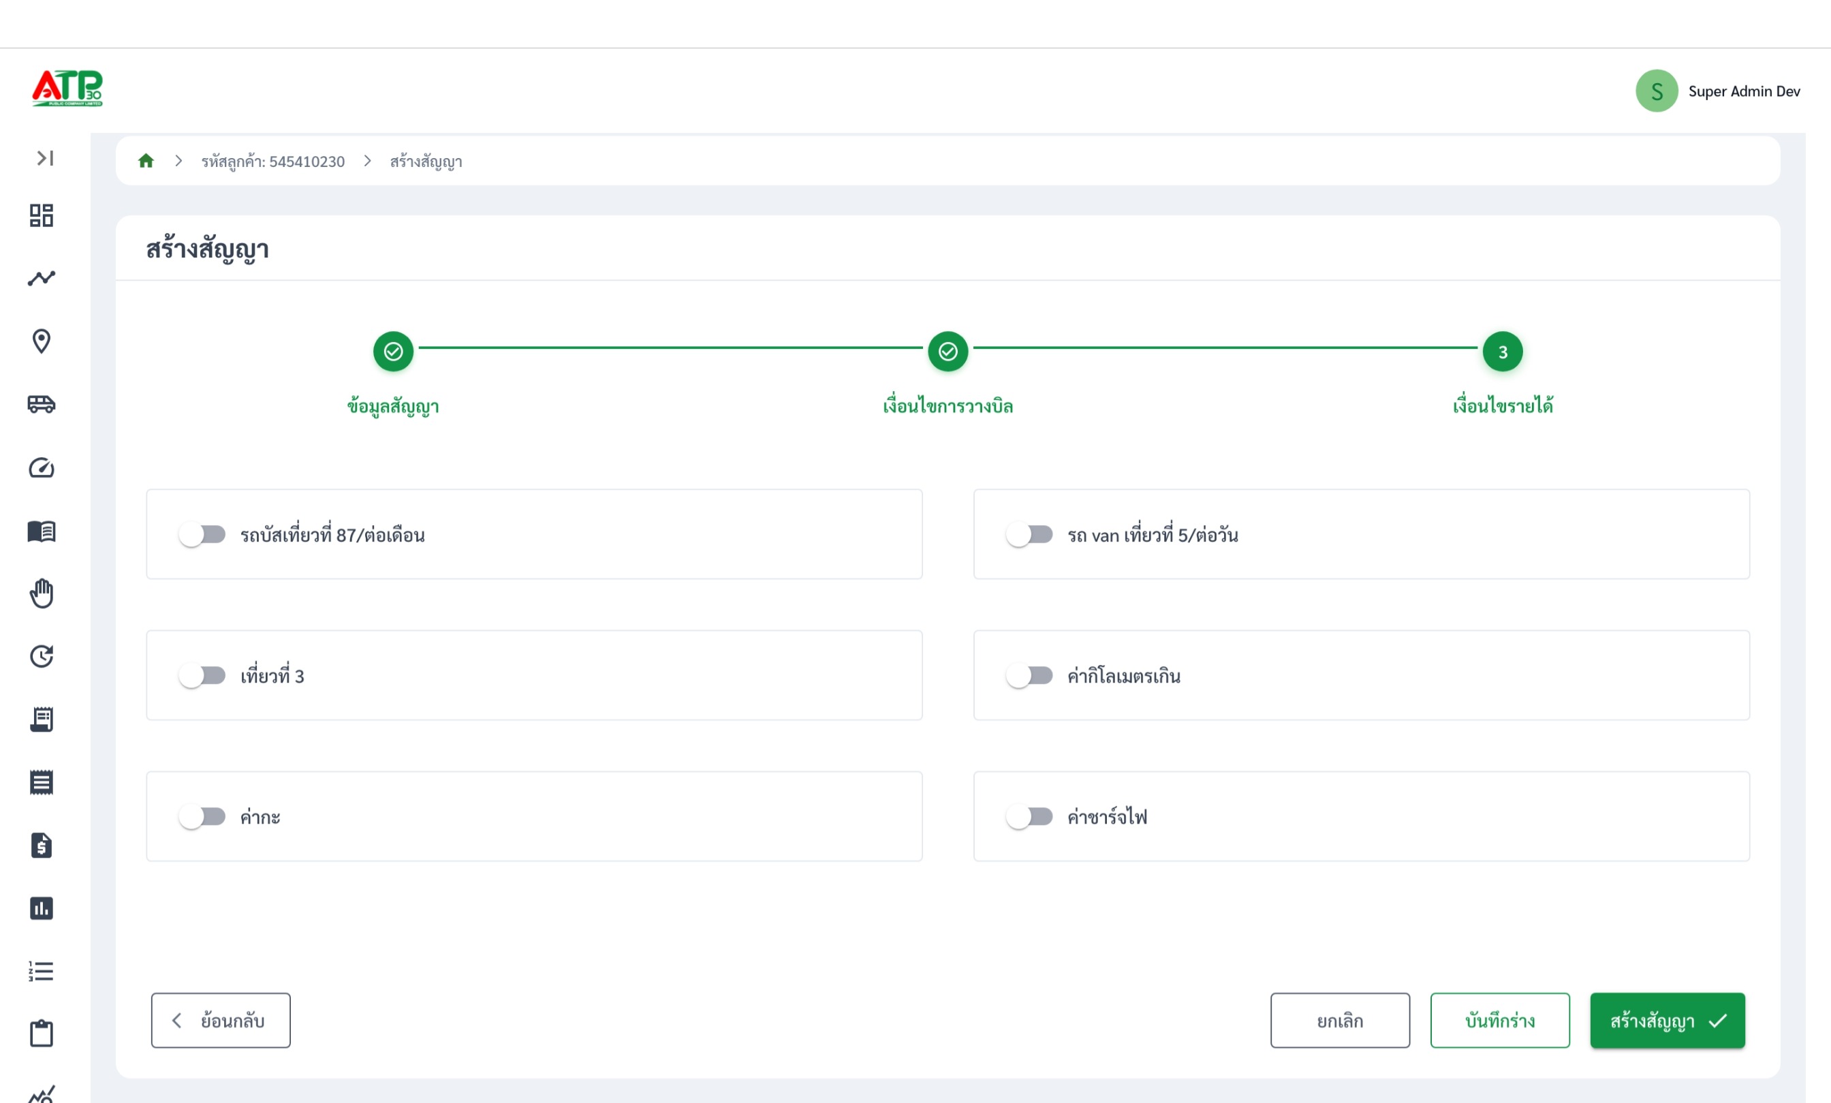This screenshot has height=1103, width=1831.
Task: Open the bus vehicle icon in sidebar
Action: coord(42,403)
